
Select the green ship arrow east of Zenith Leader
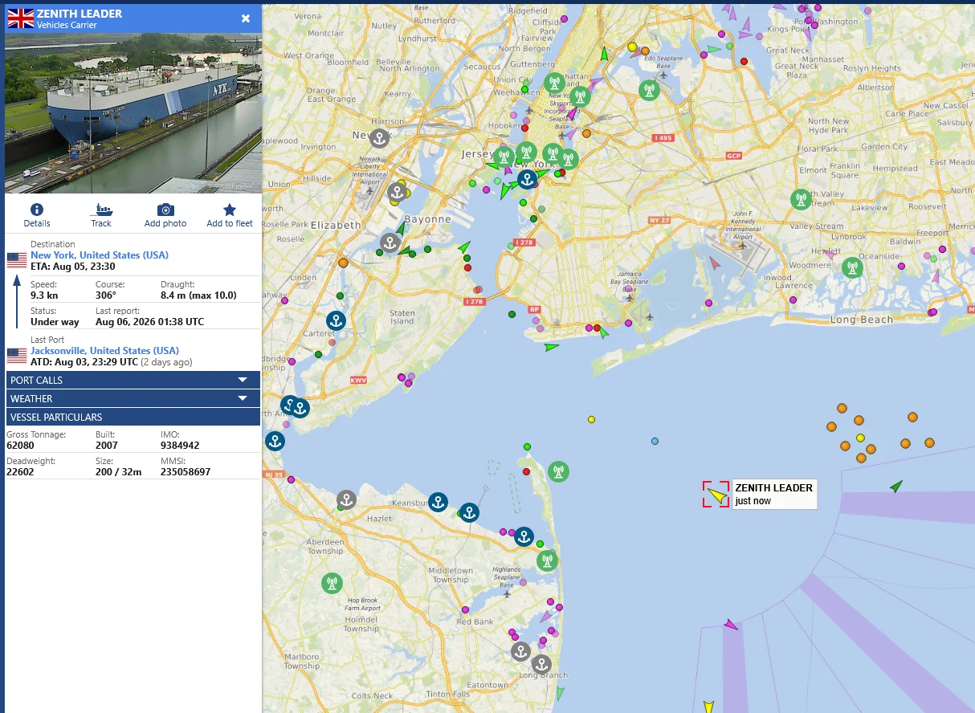point(896,486)
